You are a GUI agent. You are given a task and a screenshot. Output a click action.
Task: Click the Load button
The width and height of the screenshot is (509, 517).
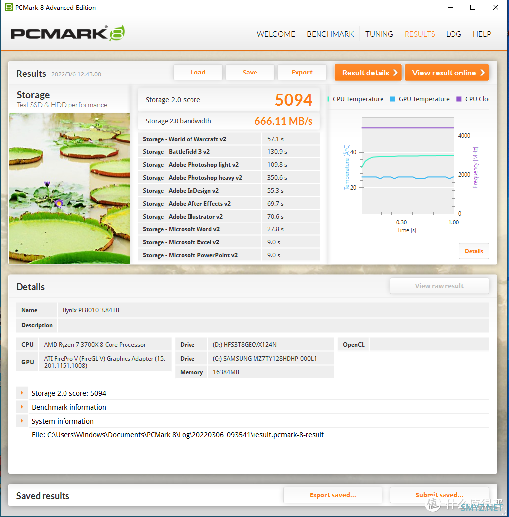point(197,72)
